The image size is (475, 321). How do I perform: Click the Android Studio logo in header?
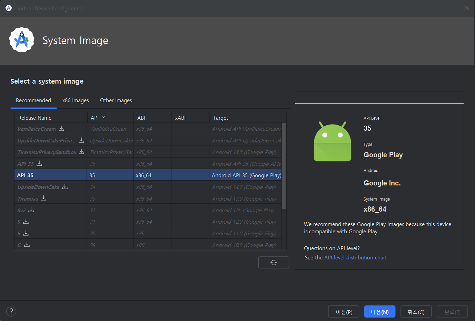click(x=22, y=40)
